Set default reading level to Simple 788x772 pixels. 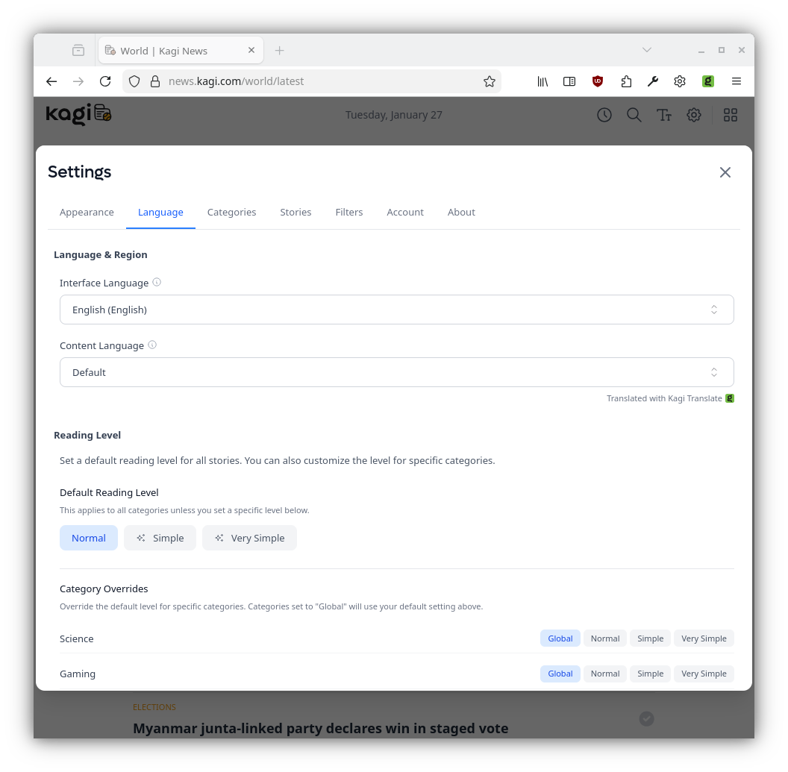pyautogui.click(x=160, y=538)
